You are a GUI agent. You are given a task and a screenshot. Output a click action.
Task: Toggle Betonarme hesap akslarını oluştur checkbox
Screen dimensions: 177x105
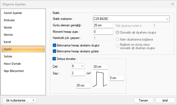[x=54, y=45]
